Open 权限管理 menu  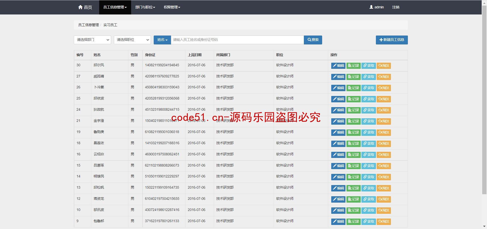(x=172, y=7)
